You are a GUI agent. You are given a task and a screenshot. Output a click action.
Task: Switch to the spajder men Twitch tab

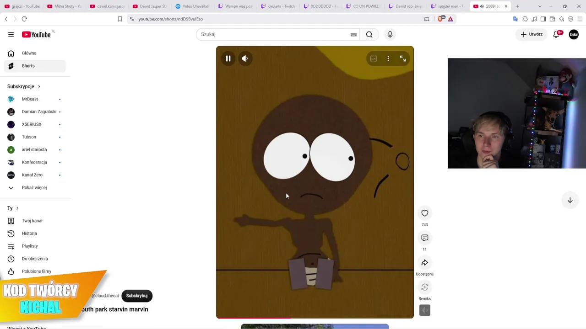click(x=449, y=6)
